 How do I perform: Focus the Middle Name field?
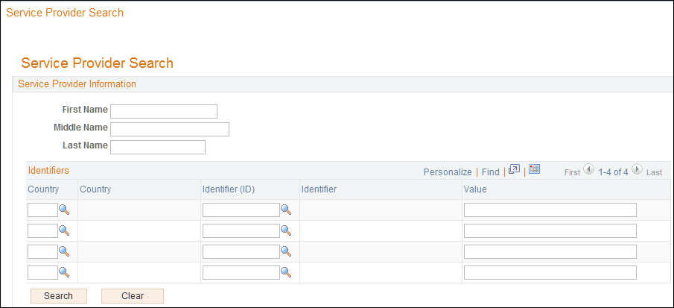click(x=170, y=130)
